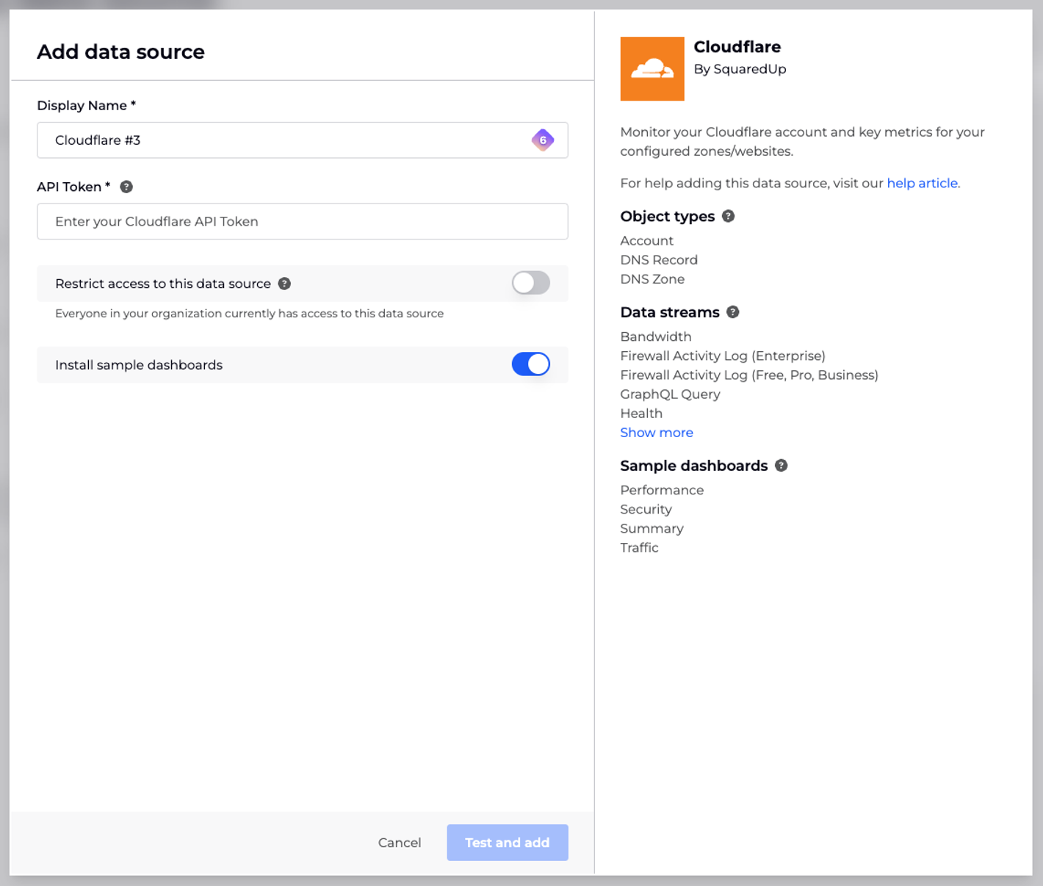Click the Health data stream
This screenshot has width=1043, height=886.
(x=641, y=414)
